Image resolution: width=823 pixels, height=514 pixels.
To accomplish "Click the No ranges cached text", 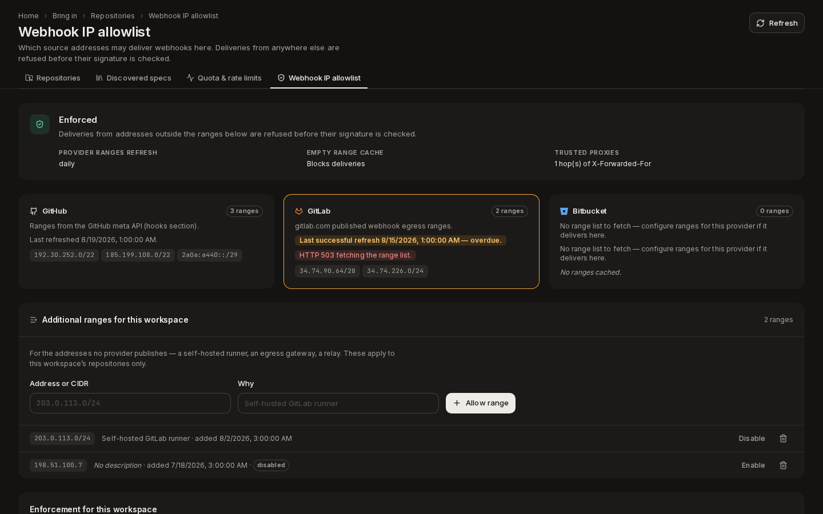I will (x=590, y=272).
